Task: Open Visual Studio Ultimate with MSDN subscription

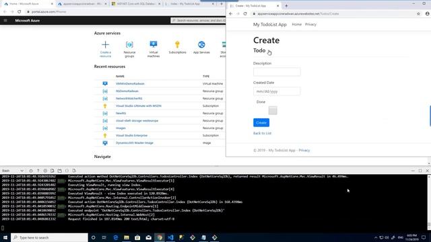Action: click(139, 106)
